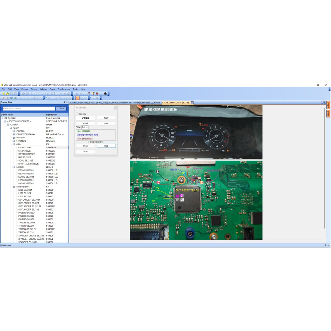The image size is (331, 331).
Task: Collapse the <KIA> tree node
Action: pyautogui.click(x=14, y=144)
